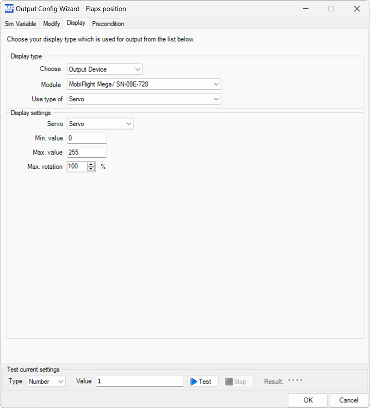Select the Precondition tab
The width and height of the screenshot is (370, 408).
pos(108,24)
